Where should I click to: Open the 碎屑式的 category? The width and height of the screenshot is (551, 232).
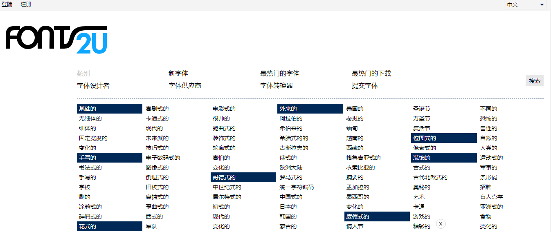(x=90, y=216)
